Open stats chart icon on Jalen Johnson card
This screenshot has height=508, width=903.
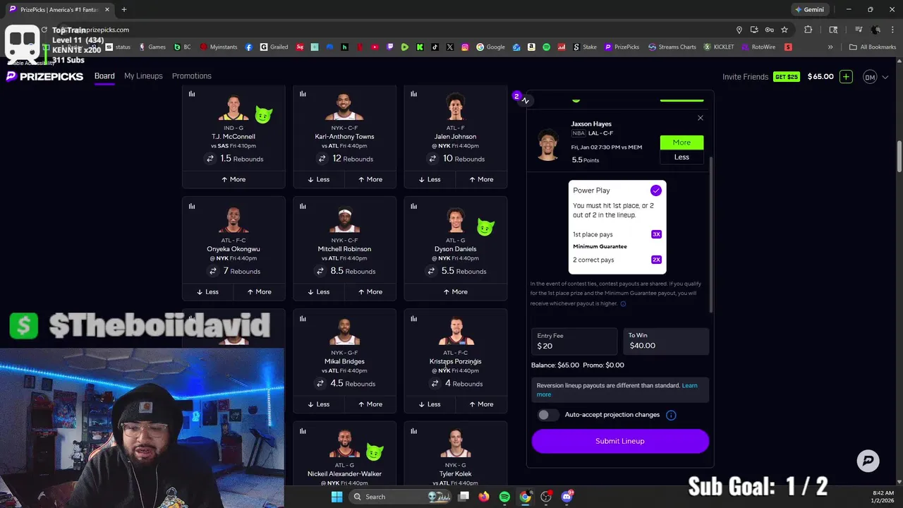point(413,94)
